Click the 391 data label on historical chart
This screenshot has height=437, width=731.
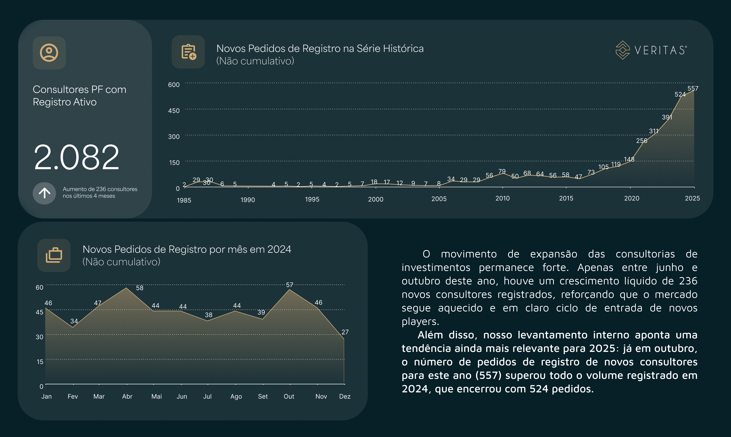667,117
